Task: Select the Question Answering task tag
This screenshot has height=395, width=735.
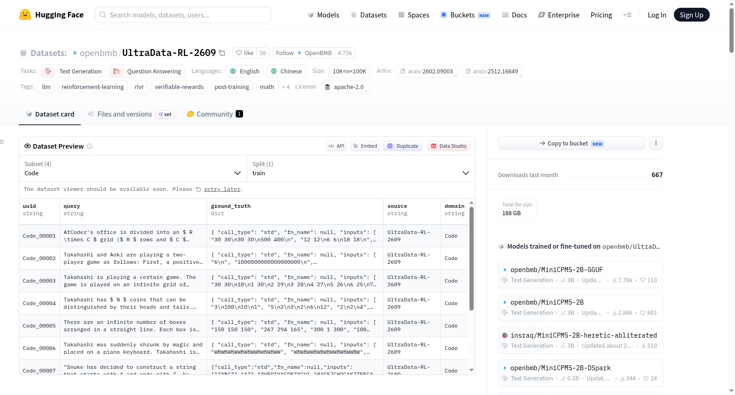Action: (x=147, y=71)
